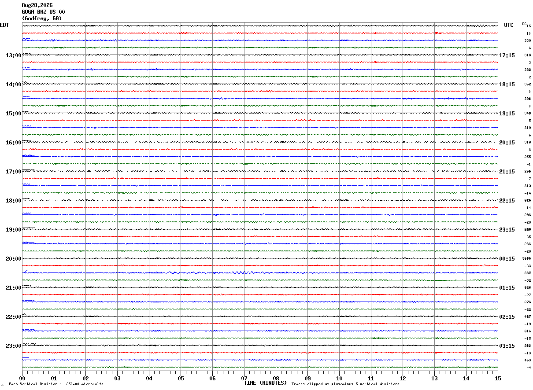The width and height of the screenshot is (533, 390).
Task: Select the 20:00 EDT row label
Action: [x=13, y=259]
